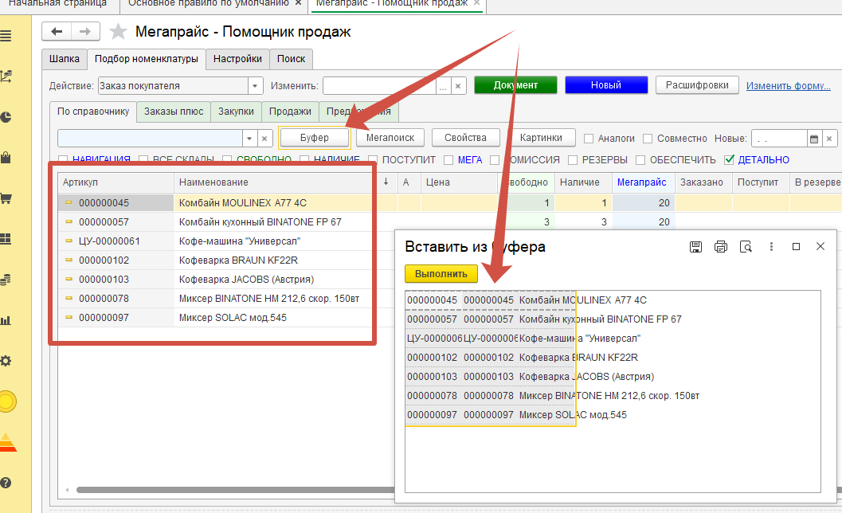
Task: Select the По справочнику tab
Action: tap(93, 112)
